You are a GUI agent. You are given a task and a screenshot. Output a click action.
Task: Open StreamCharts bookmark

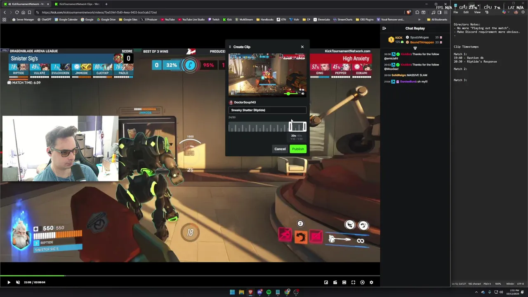tap(343, 19)
